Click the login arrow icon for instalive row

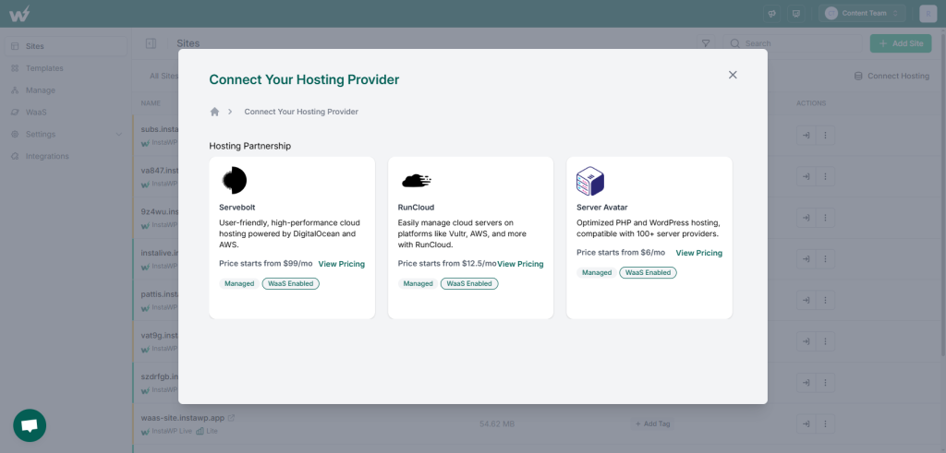coord(806,259)
